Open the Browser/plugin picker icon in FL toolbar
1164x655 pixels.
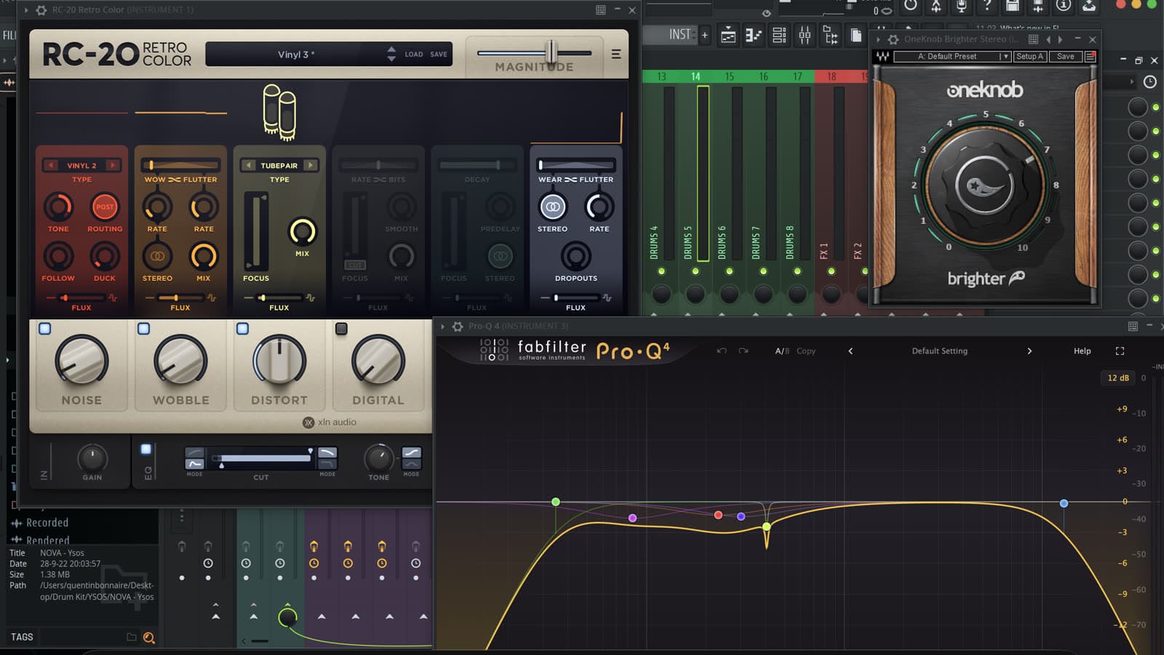point(830,35)
